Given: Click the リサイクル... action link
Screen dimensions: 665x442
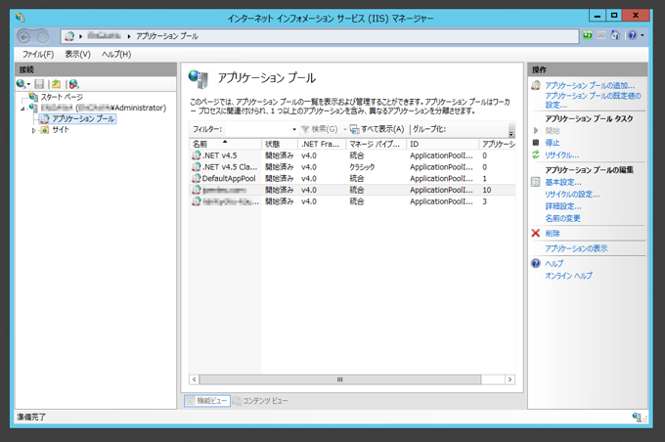Looking at the screenshot, I should pyautogui.click(x=562, y=155).
